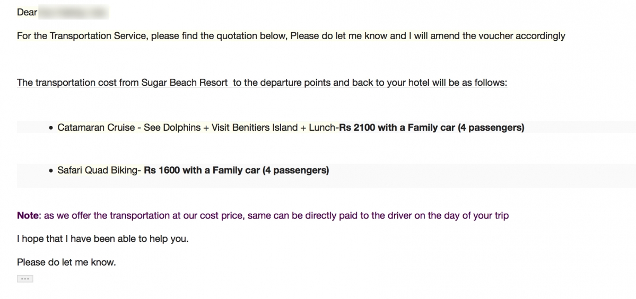Screen dimensions: 636x299
Task: Click the Please do let me know closing line
Action: tap(66, 262)
